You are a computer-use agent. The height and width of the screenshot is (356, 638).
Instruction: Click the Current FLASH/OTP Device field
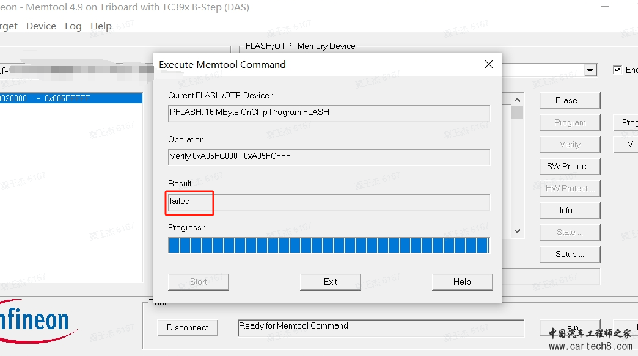pos(329,112)
